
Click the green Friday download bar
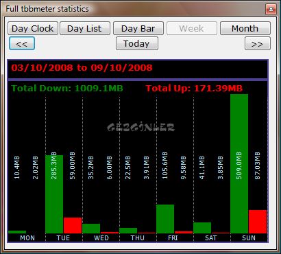click(x=165, y=219)
